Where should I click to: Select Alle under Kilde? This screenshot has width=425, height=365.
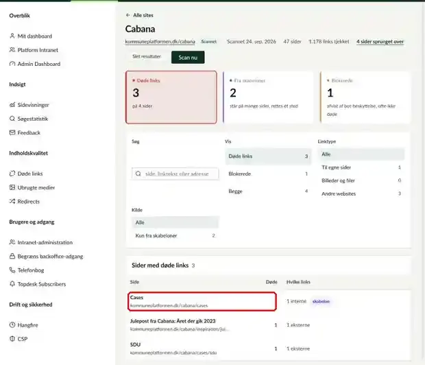coord(175,222)
